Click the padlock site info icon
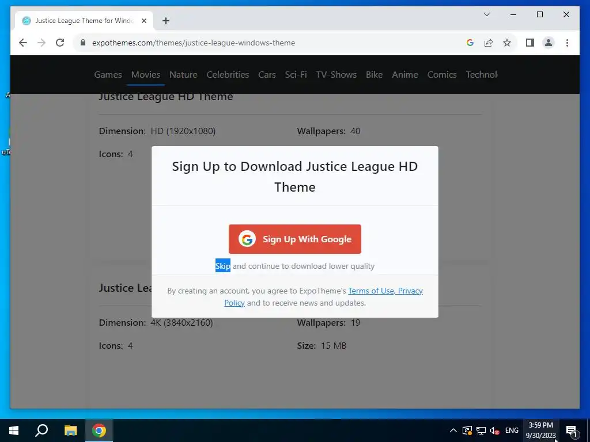This screenshot has height=442, width=590. [83, 43]
